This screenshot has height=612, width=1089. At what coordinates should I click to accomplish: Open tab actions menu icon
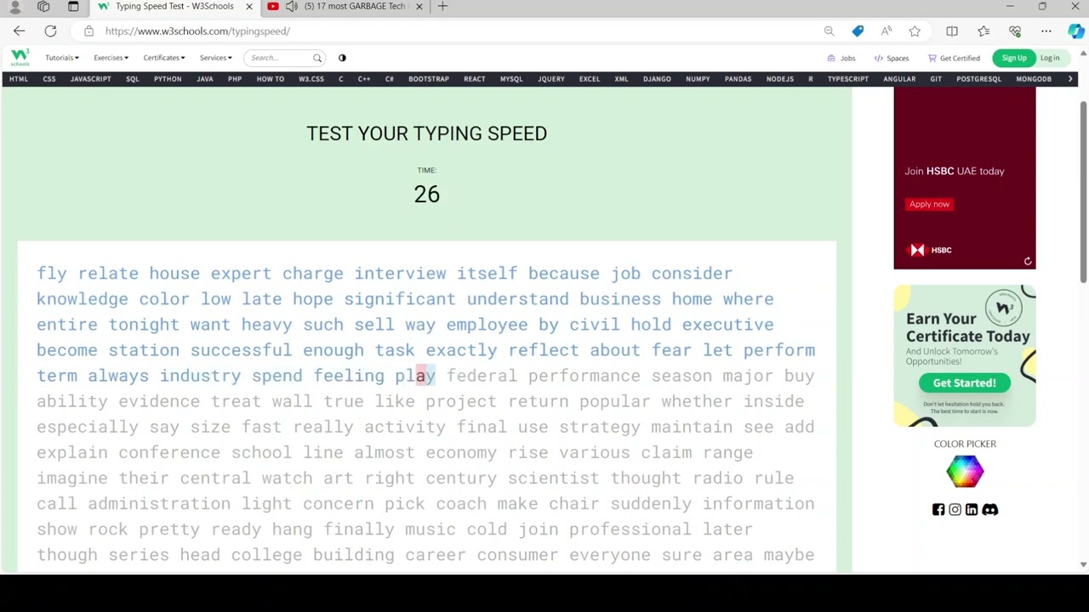pos(73,7)
